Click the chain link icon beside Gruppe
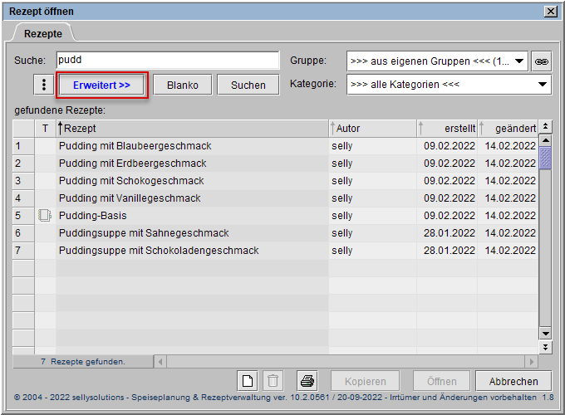This screenshot has height=415, width=565. point(542,61)
